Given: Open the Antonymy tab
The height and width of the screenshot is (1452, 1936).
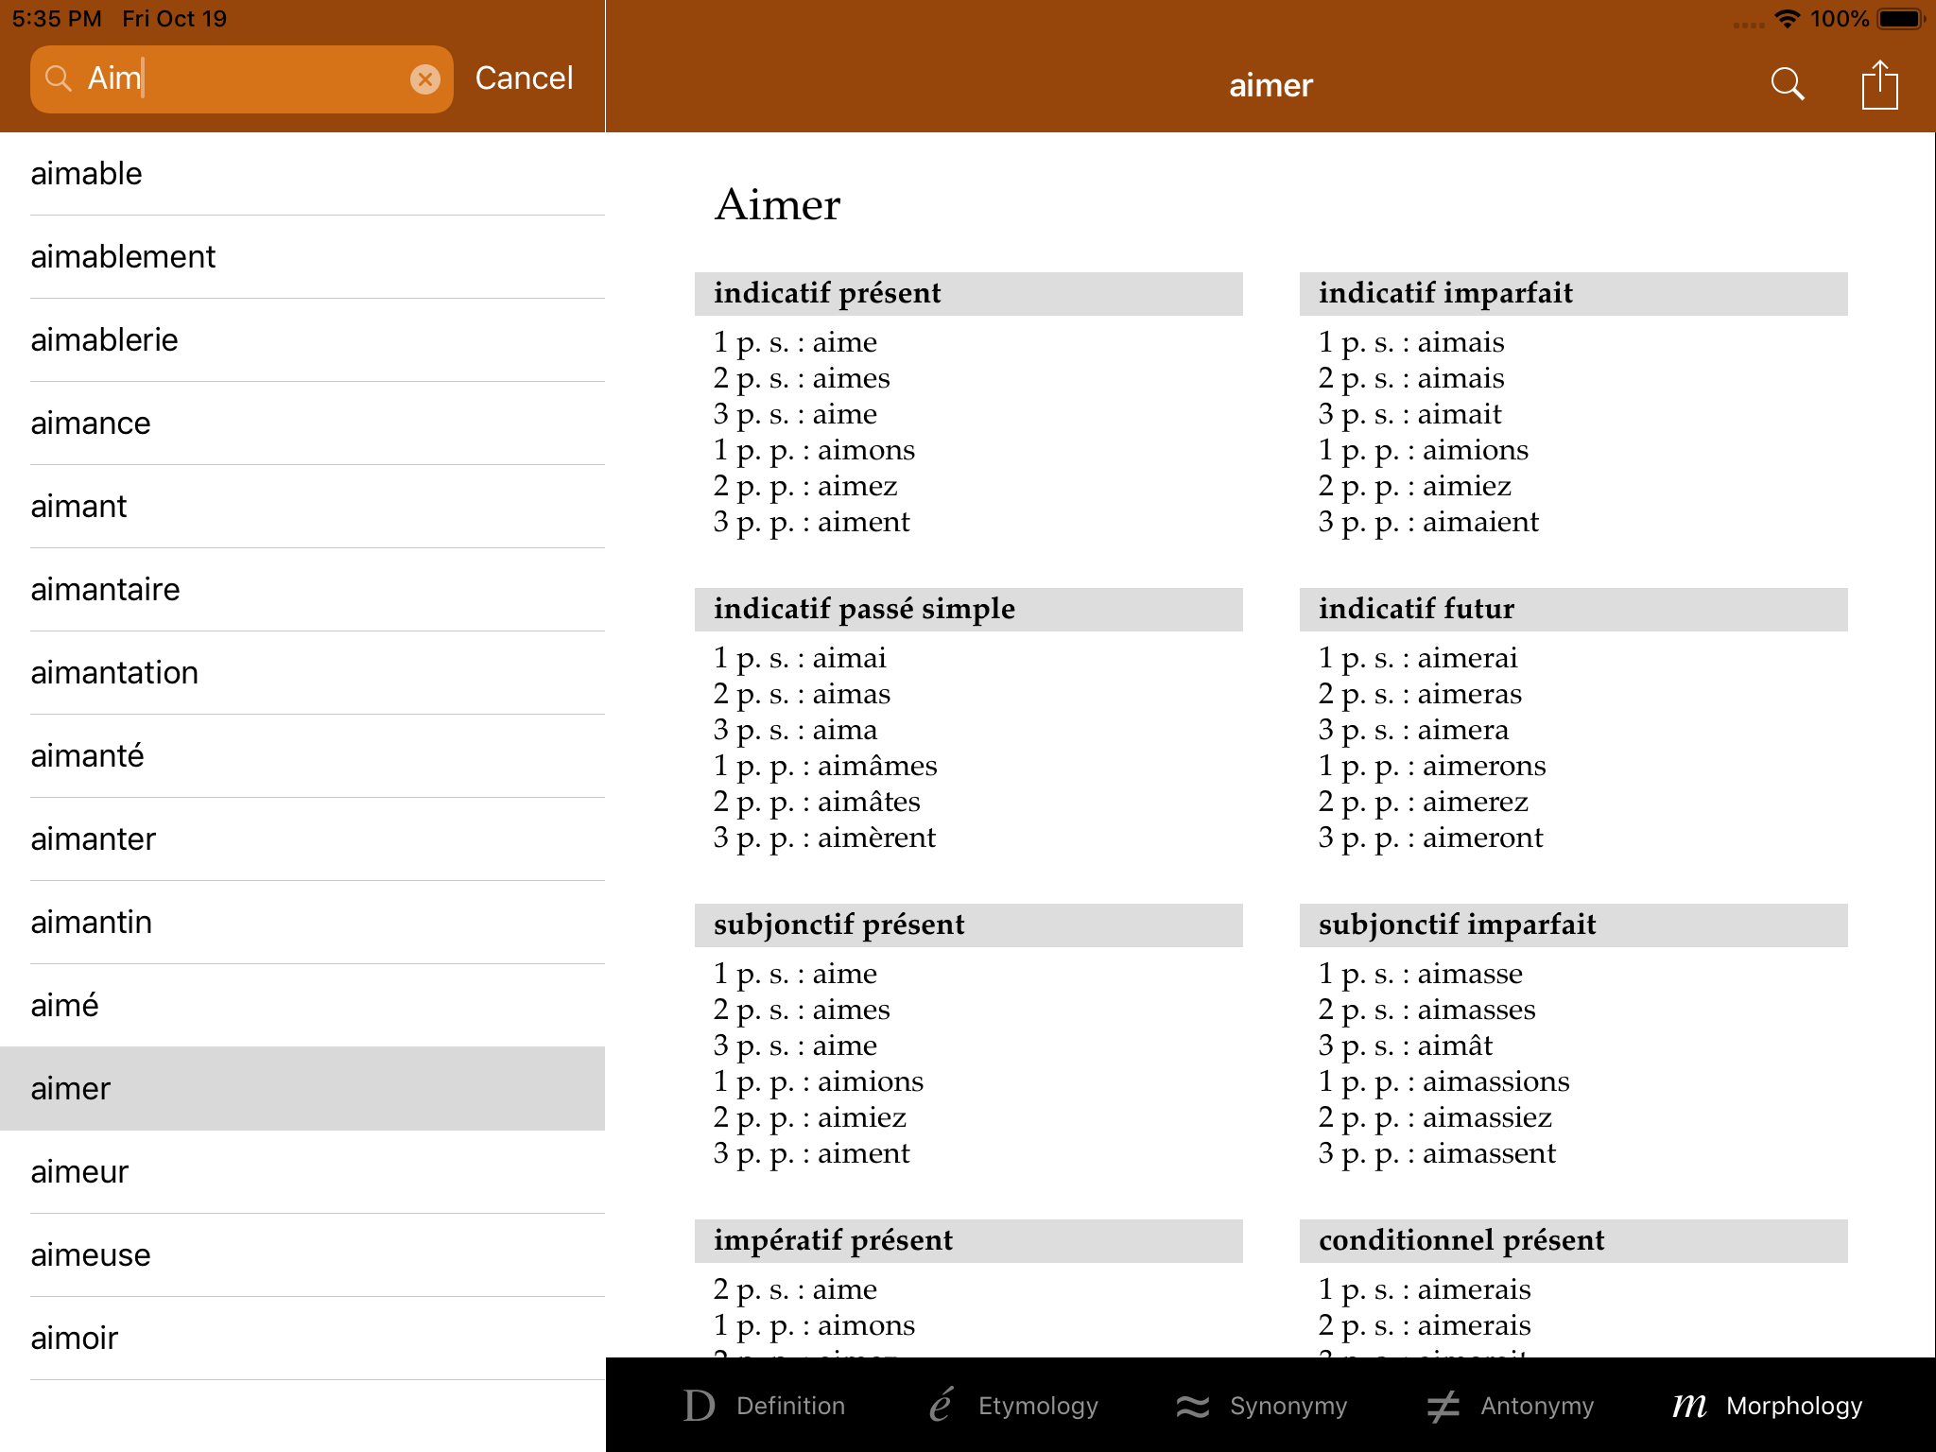Looking at the screenshot, I should (x=1511, y=1406).
